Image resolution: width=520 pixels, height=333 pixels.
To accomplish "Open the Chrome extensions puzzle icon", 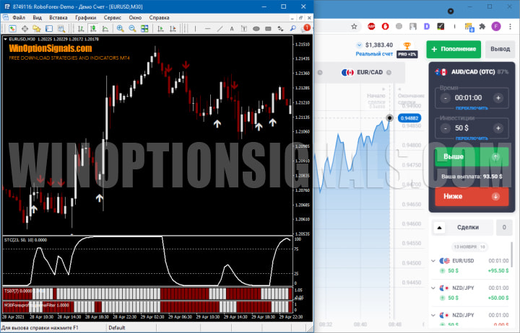I will point(482,26).
